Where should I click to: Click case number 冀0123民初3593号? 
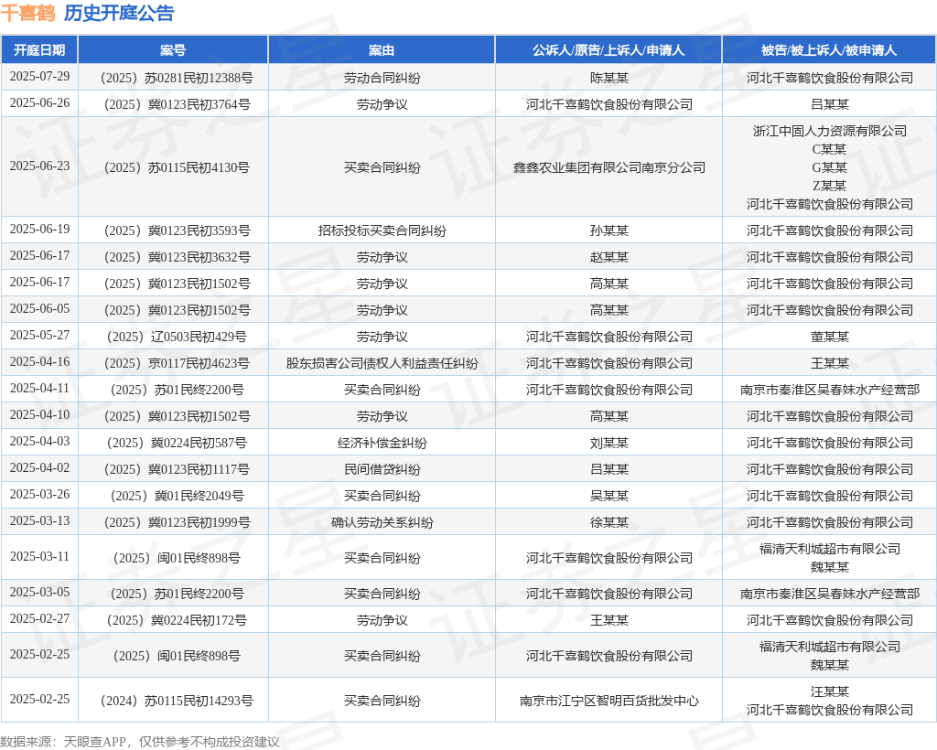[177, 230]
